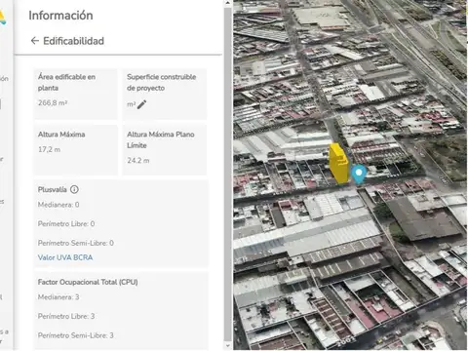Click the Información panel title

tap(60, 16)
